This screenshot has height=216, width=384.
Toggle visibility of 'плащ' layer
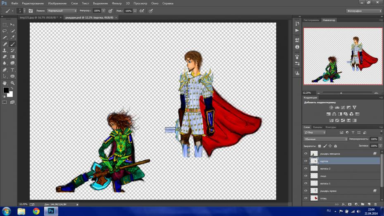tap(306, 198)
